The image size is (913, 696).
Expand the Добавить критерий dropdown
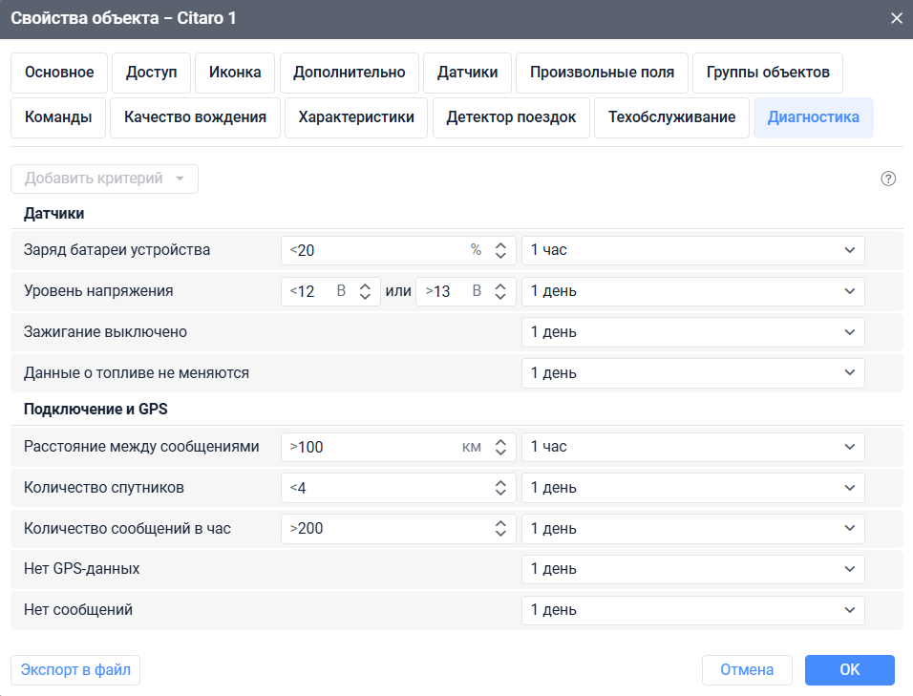coord(104,179)
